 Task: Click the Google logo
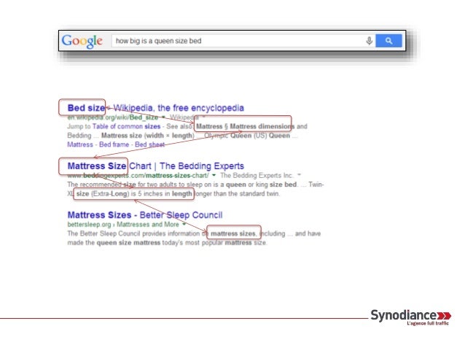(82, 41)
